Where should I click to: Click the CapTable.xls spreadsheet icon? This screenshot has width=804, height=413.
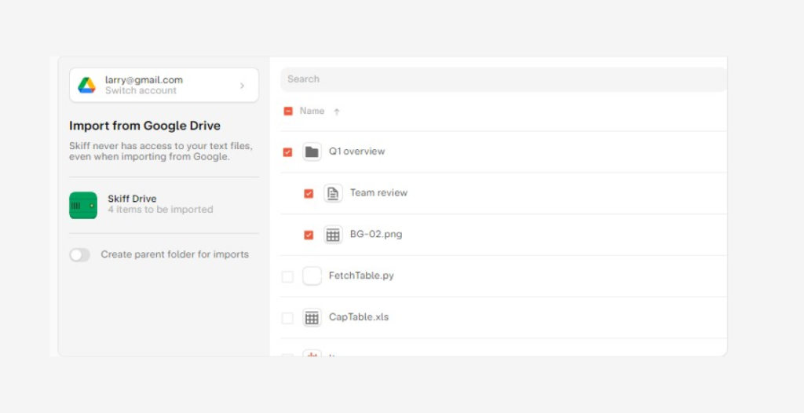[312, 317]
